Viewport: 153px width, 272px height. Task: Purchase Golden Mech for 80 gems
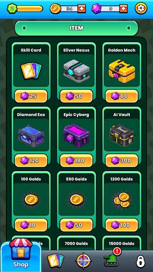coord(121,96)
